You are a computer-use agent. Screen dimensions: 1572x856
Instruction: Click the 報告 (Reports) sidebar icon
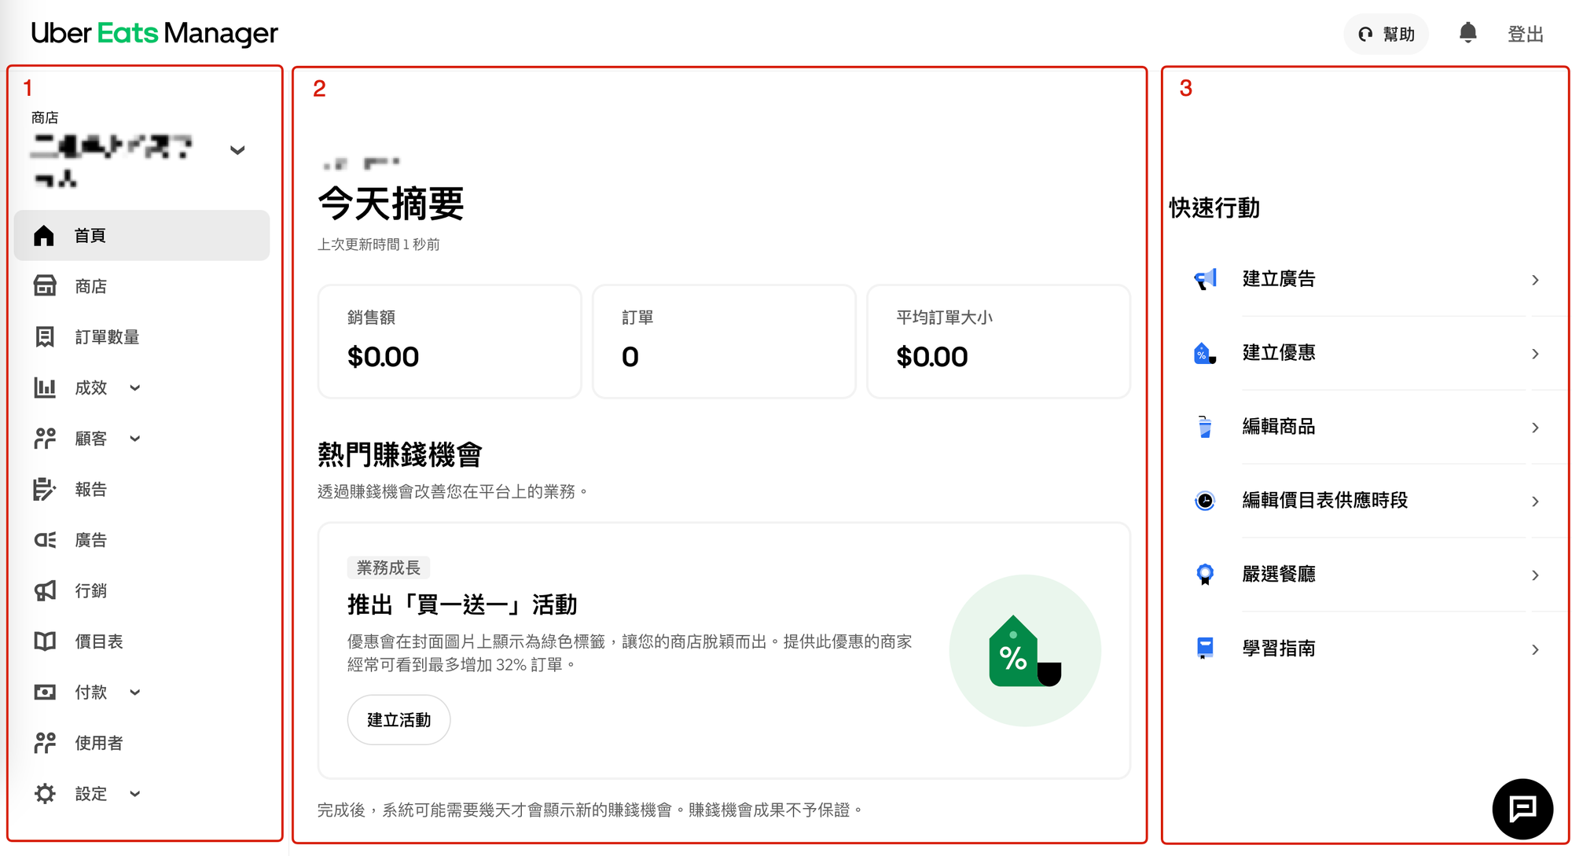pos(45,488)
